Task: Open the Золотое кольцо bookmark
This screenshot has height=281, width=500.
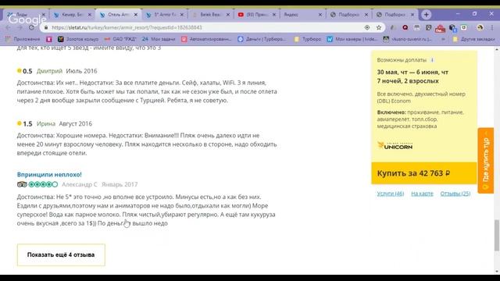Action: (78, 39)
